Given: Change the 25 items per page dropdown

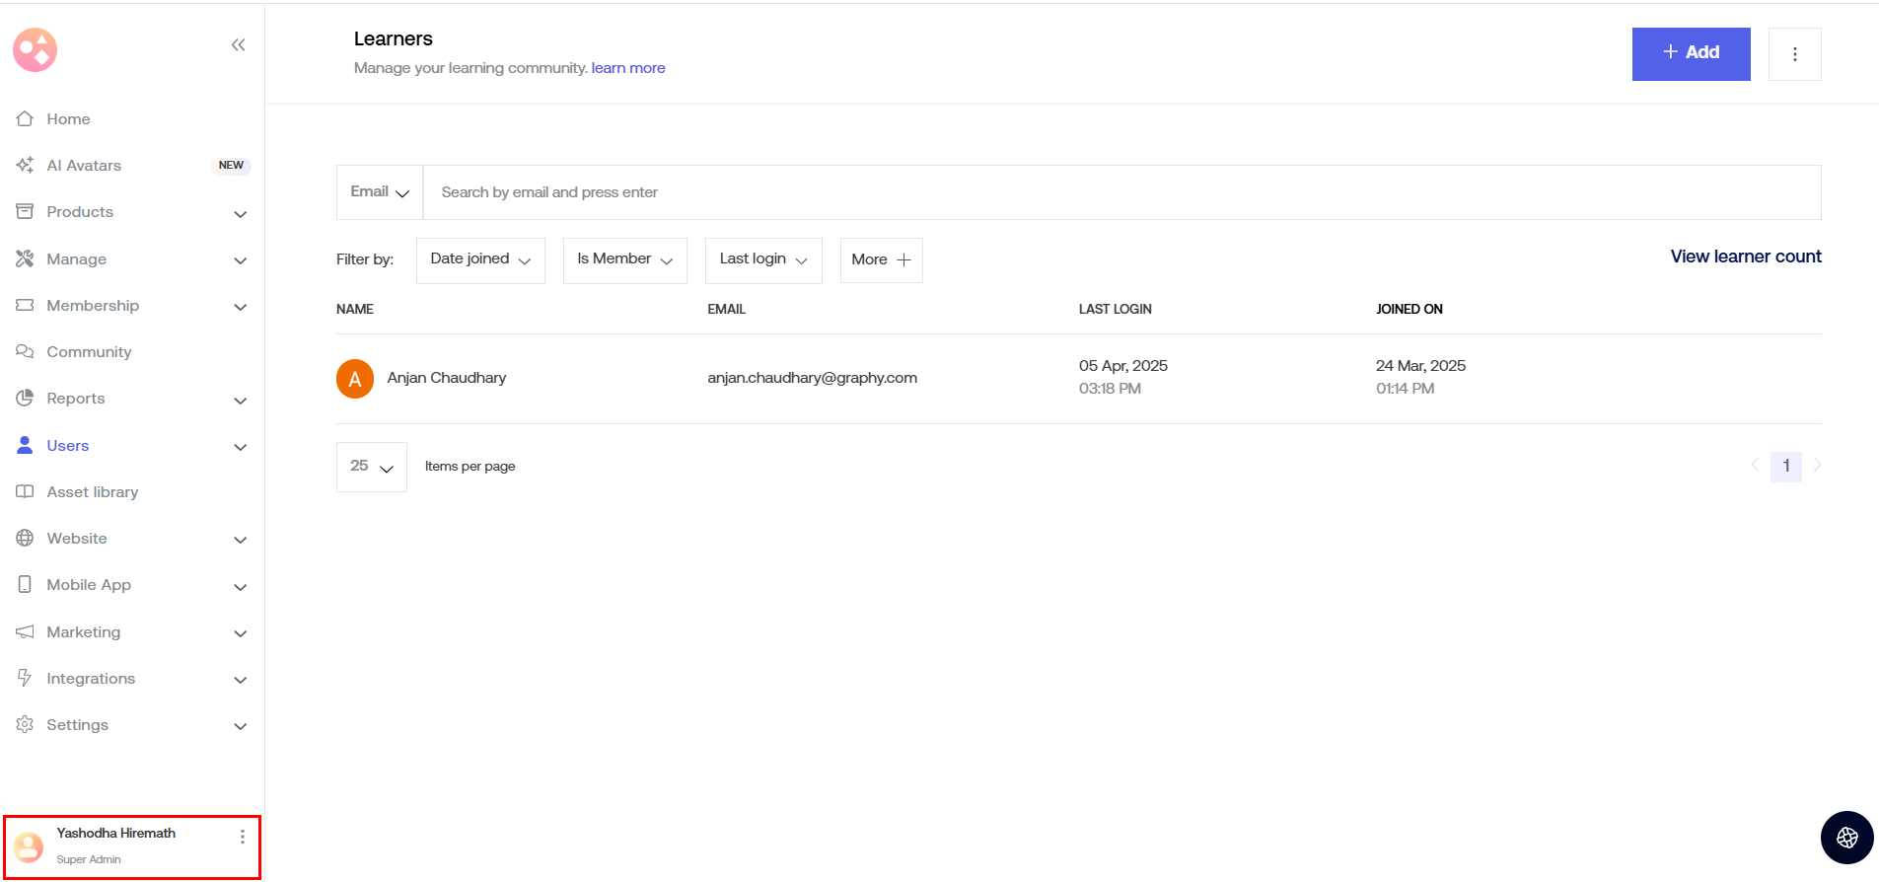Looking at the screenshot, I should coord(371,467).
